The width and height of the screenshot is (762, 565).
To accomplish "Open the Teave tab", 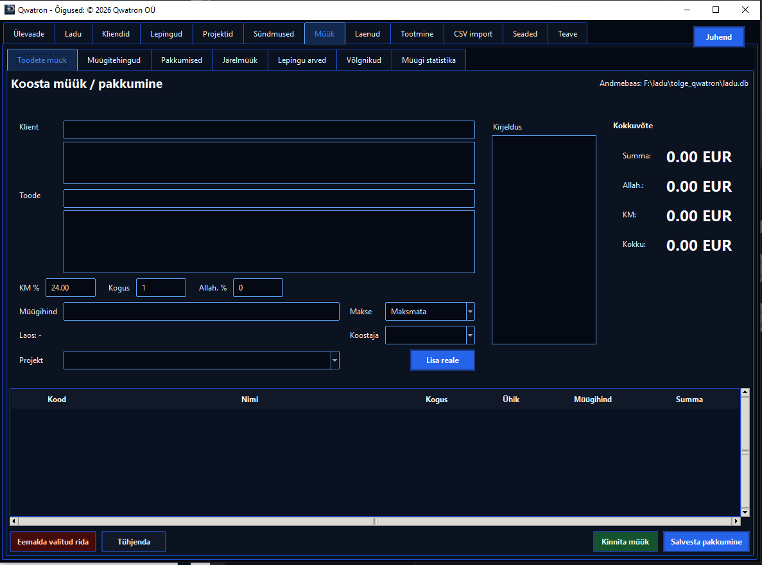I will pos(567,34).
